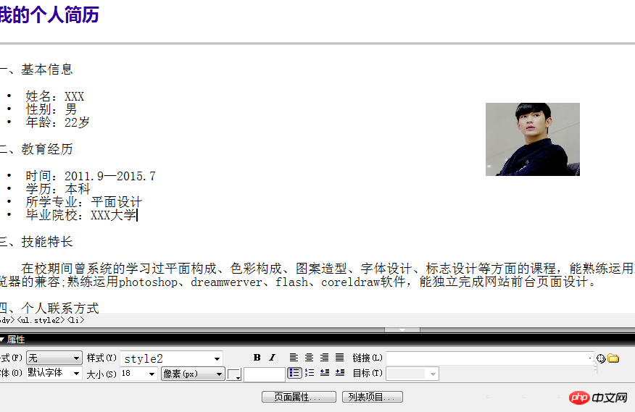Align text right
Image resolution: width=635 pixels, height=412 pixels.
tap(324, 358)
